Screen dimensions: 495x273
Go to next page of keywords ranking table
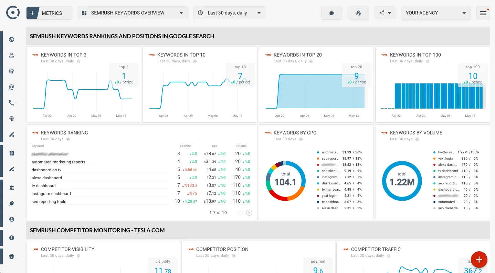[249, 213]
